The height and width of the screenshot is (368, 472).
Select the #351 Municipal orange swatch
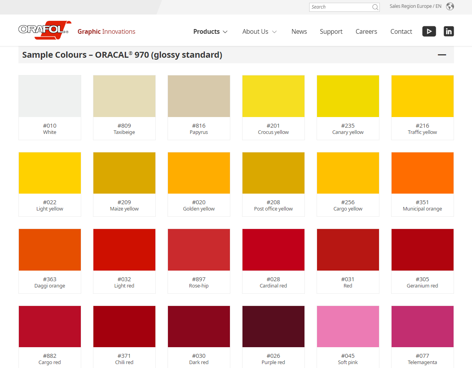tap(423, 184)
